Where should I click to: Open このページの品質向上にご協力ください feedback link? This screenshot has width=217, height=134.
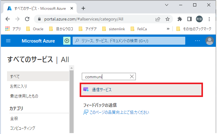[x=119, y=112]
